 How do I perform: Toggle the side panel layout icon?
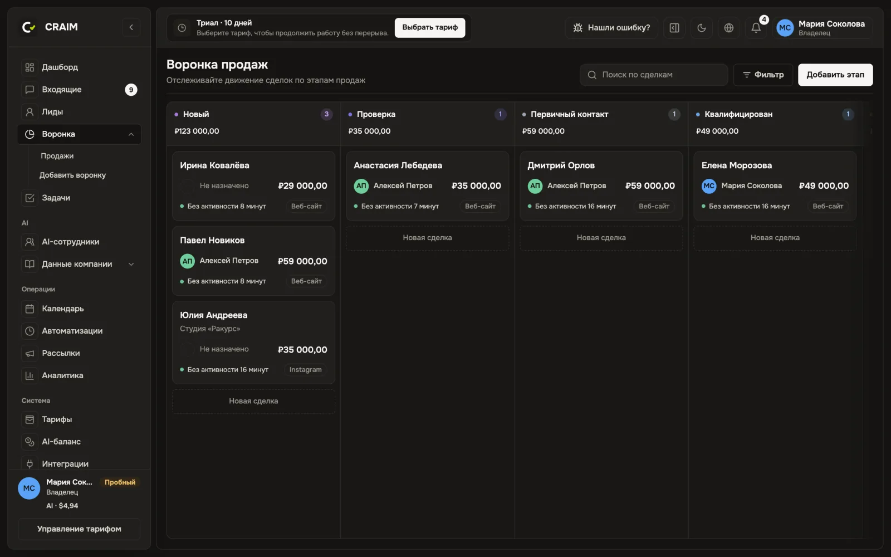[x=674, y=28]
